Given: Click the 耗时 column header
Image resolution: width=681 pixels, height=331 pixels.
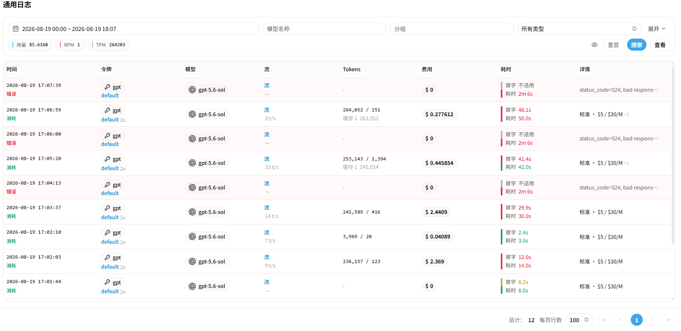Looking at the screenshot, I should 506,69.
